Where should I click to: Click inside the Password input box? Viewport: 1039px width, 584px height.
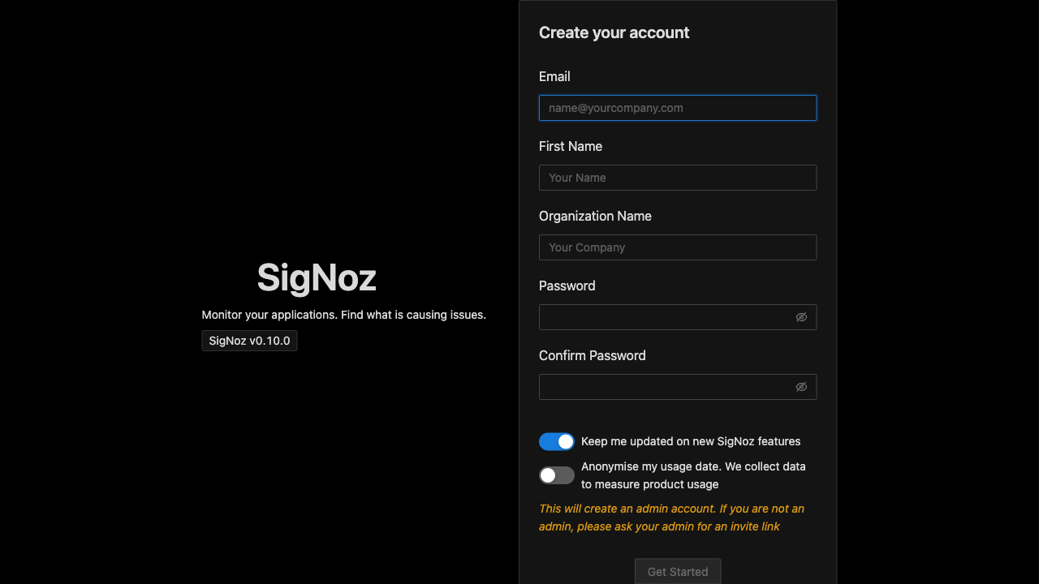point(666,317)
